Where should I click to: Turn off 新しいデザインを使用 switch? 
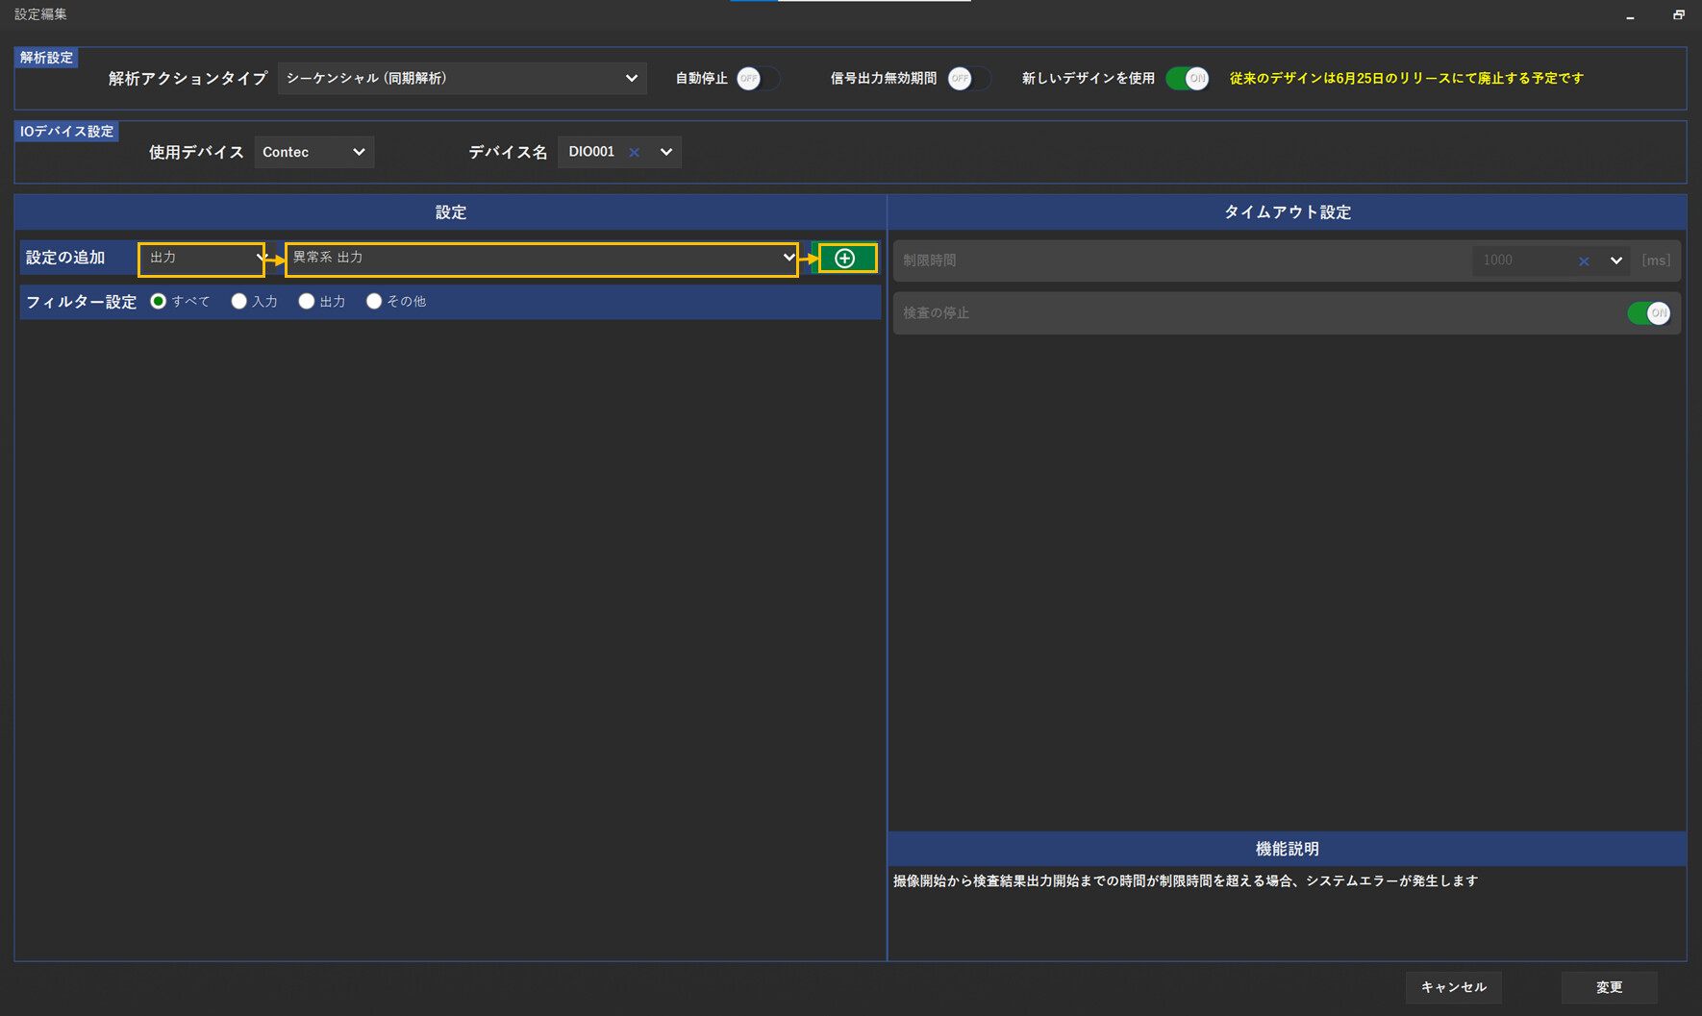(x=1188, y=78)
